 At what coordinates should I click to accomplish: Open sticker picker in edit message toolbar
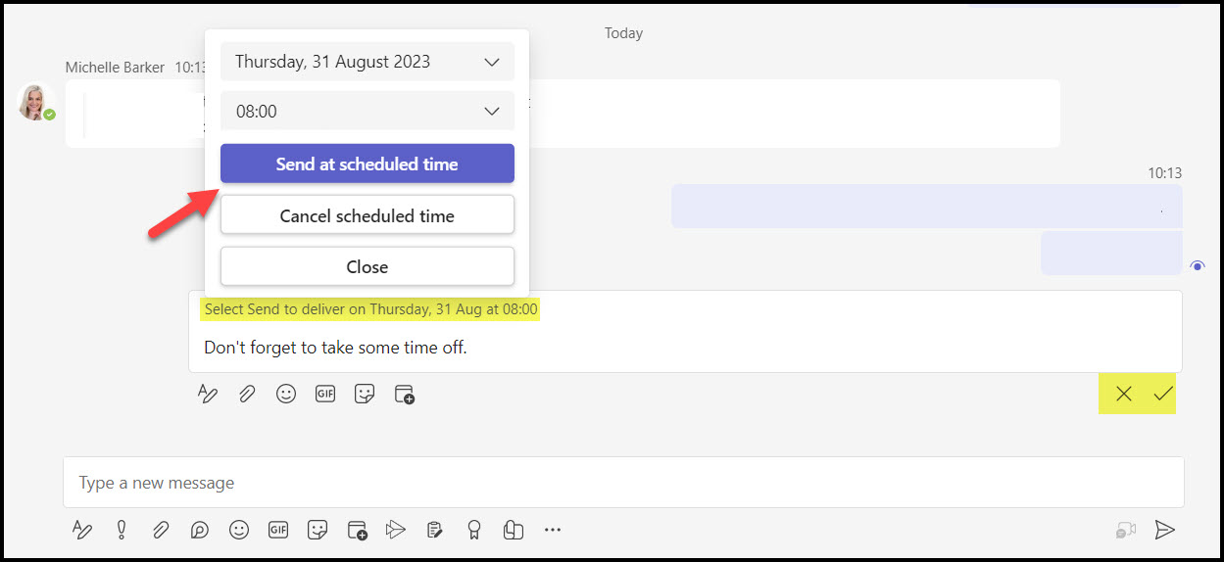pyautogui.click(x=365, y=394)
